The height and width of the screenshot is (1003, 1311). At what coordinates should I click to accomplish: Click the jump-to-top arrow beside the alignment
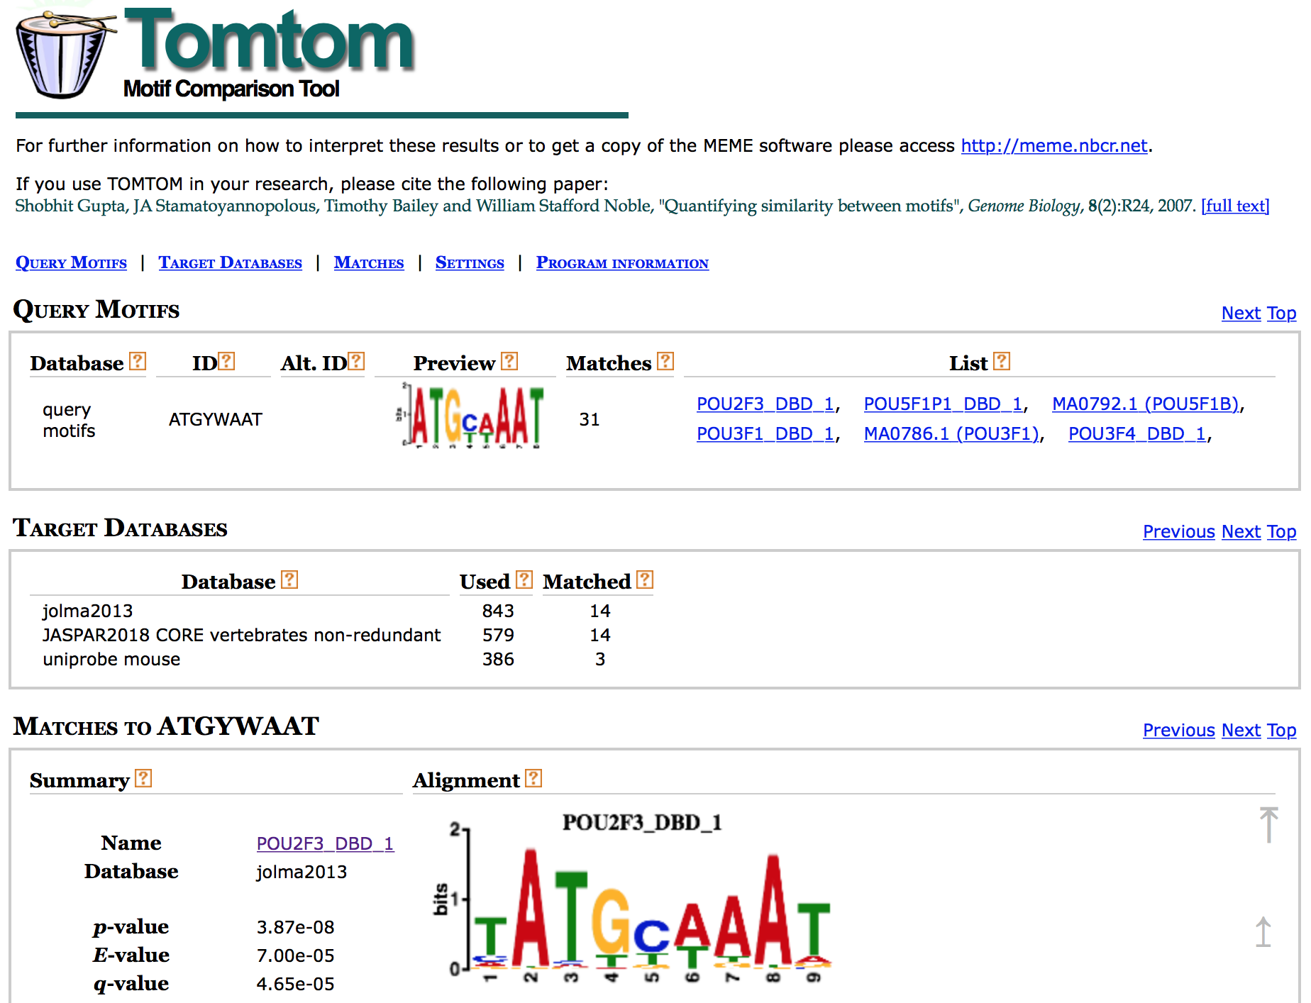(1268, 825)
